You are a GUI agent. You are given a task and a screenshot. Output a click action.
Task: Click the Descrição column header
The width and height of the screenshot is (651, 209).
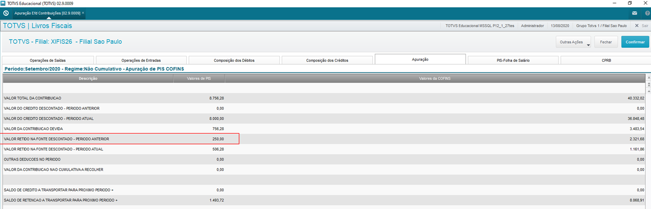pyautogui.click(x=88, y=79)
